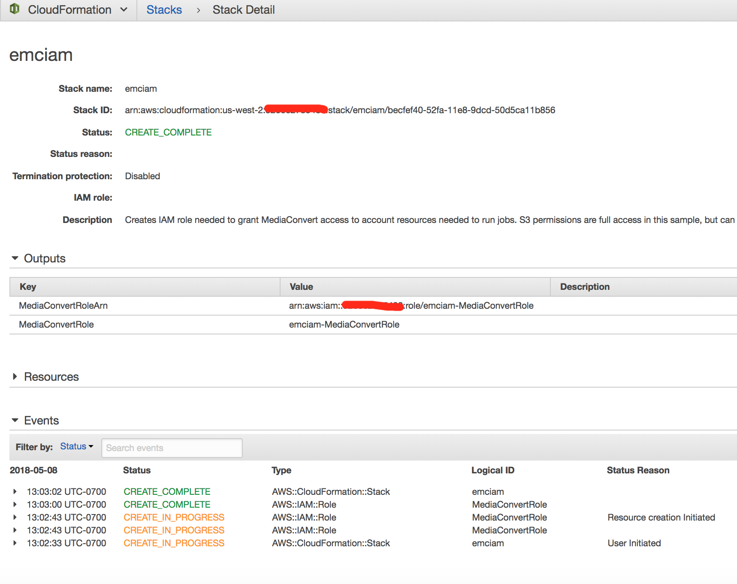The width and height of the screenshot is (737, 584).
Task: Click the Events section heading
Action: coord(41,420)
